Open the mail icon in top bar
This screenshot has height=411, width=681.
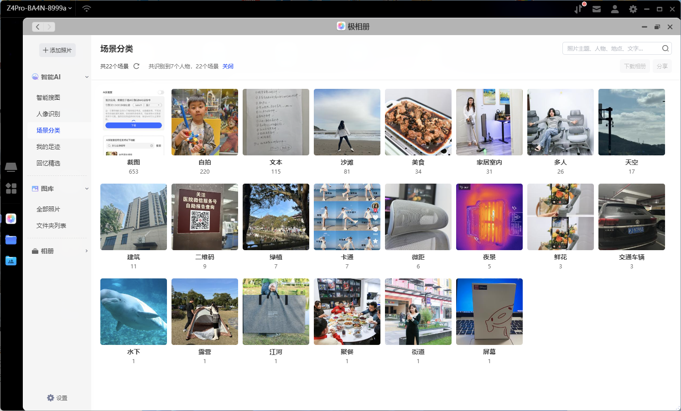coord(597,9)
